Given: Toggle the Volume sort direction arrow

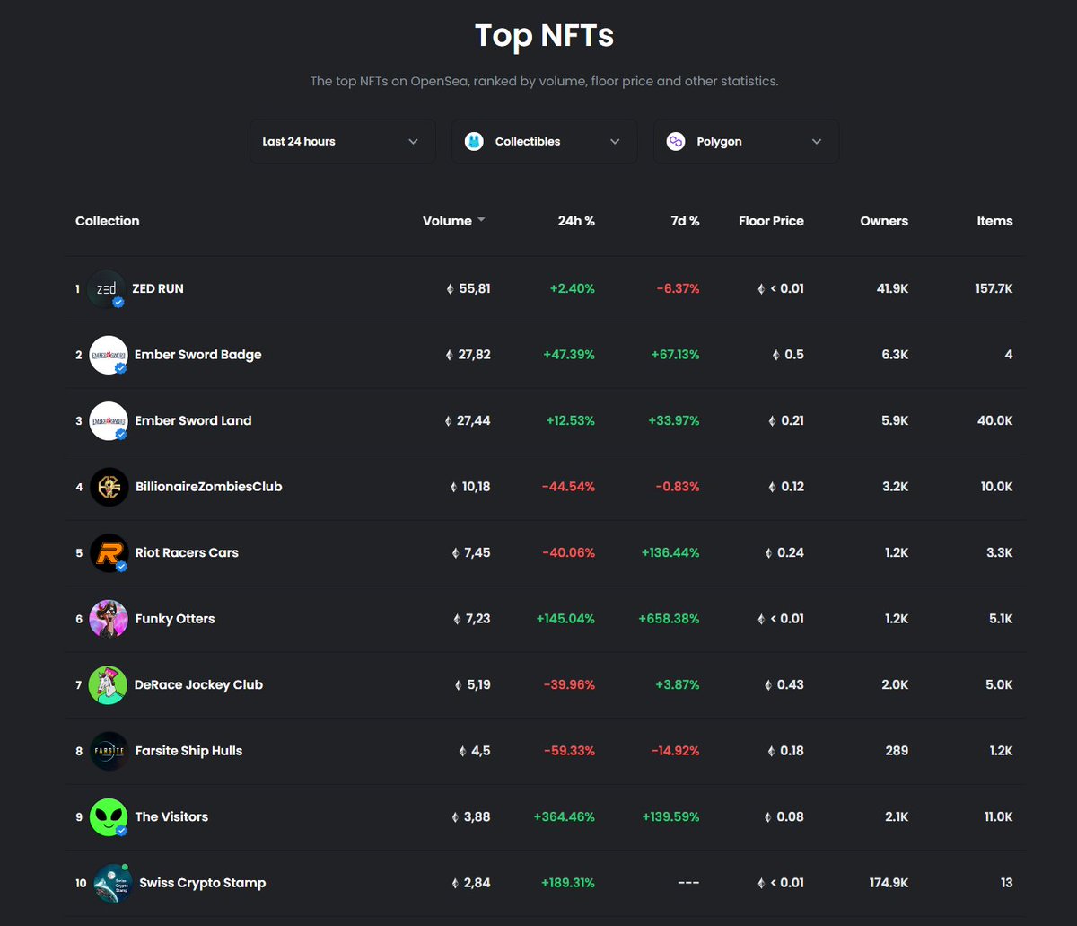Looking at the screenshot, I should 482,219.
